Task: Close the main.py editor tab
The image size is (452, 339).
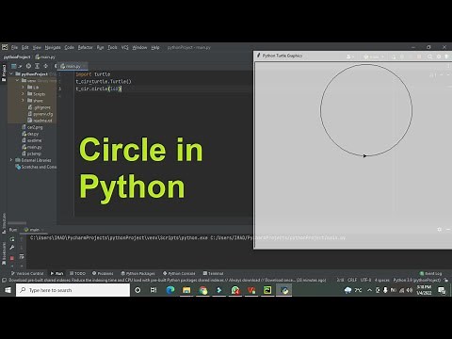Action: (x=85, y=66)
